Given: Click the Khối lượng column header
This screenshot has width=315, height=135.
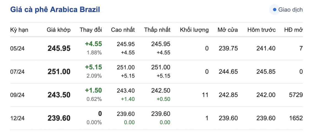Looking at the screenshot, I should tap(194, 30).
